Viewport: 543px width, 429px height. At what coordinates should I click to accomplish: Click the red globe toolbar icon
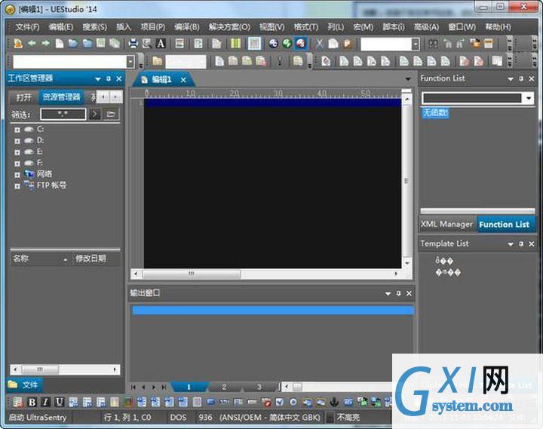(301, 43)
